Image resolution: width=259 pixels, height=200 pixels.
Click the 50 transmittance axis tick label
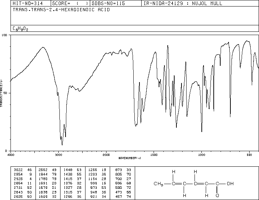pyautogui.click(x=5, y=93)
